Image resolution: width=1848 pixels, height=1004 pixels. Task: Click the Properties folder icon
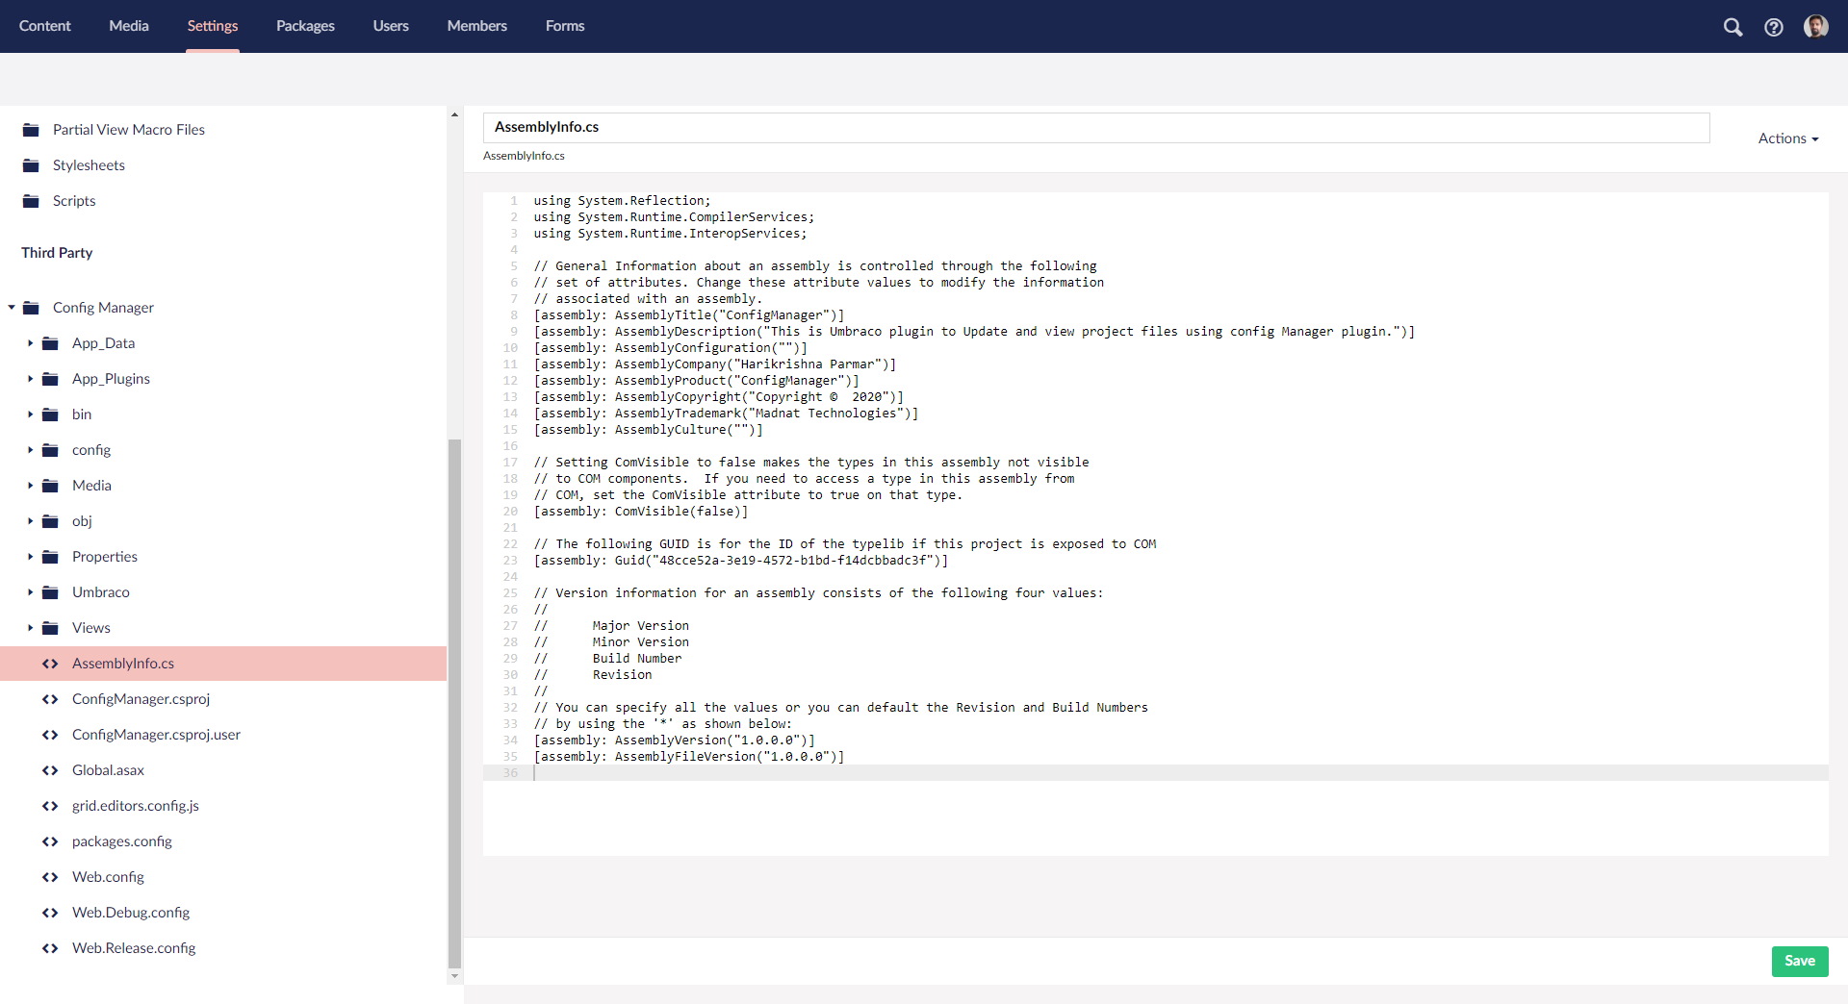51,557
